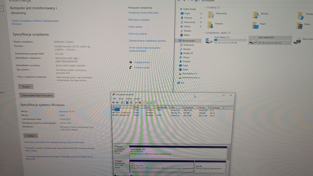This screenshot has height=176, width=313.
Task: Click the Back arrow in Disk Management toolbar
Action: [113, 103]
